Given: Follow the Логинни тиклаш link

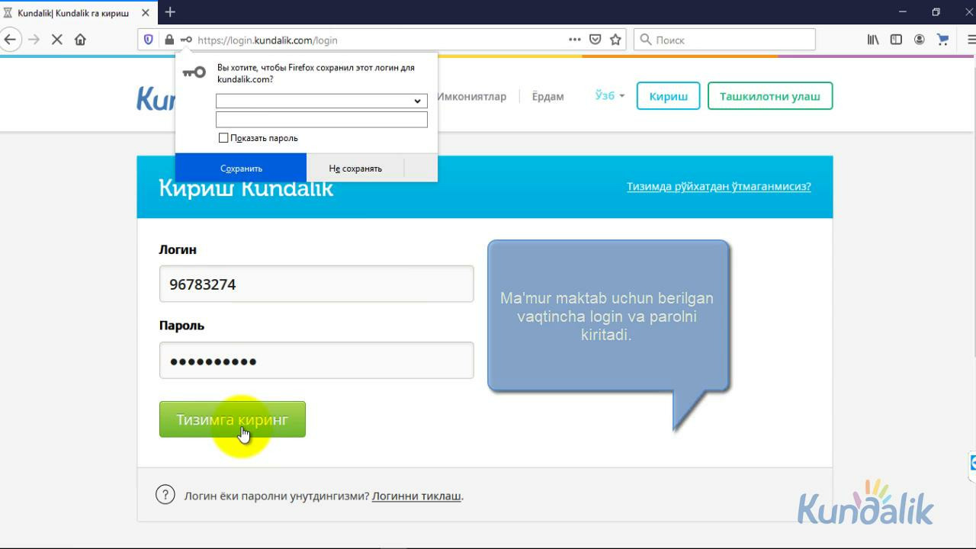Looking at the screenshot, I should point(416,496).
